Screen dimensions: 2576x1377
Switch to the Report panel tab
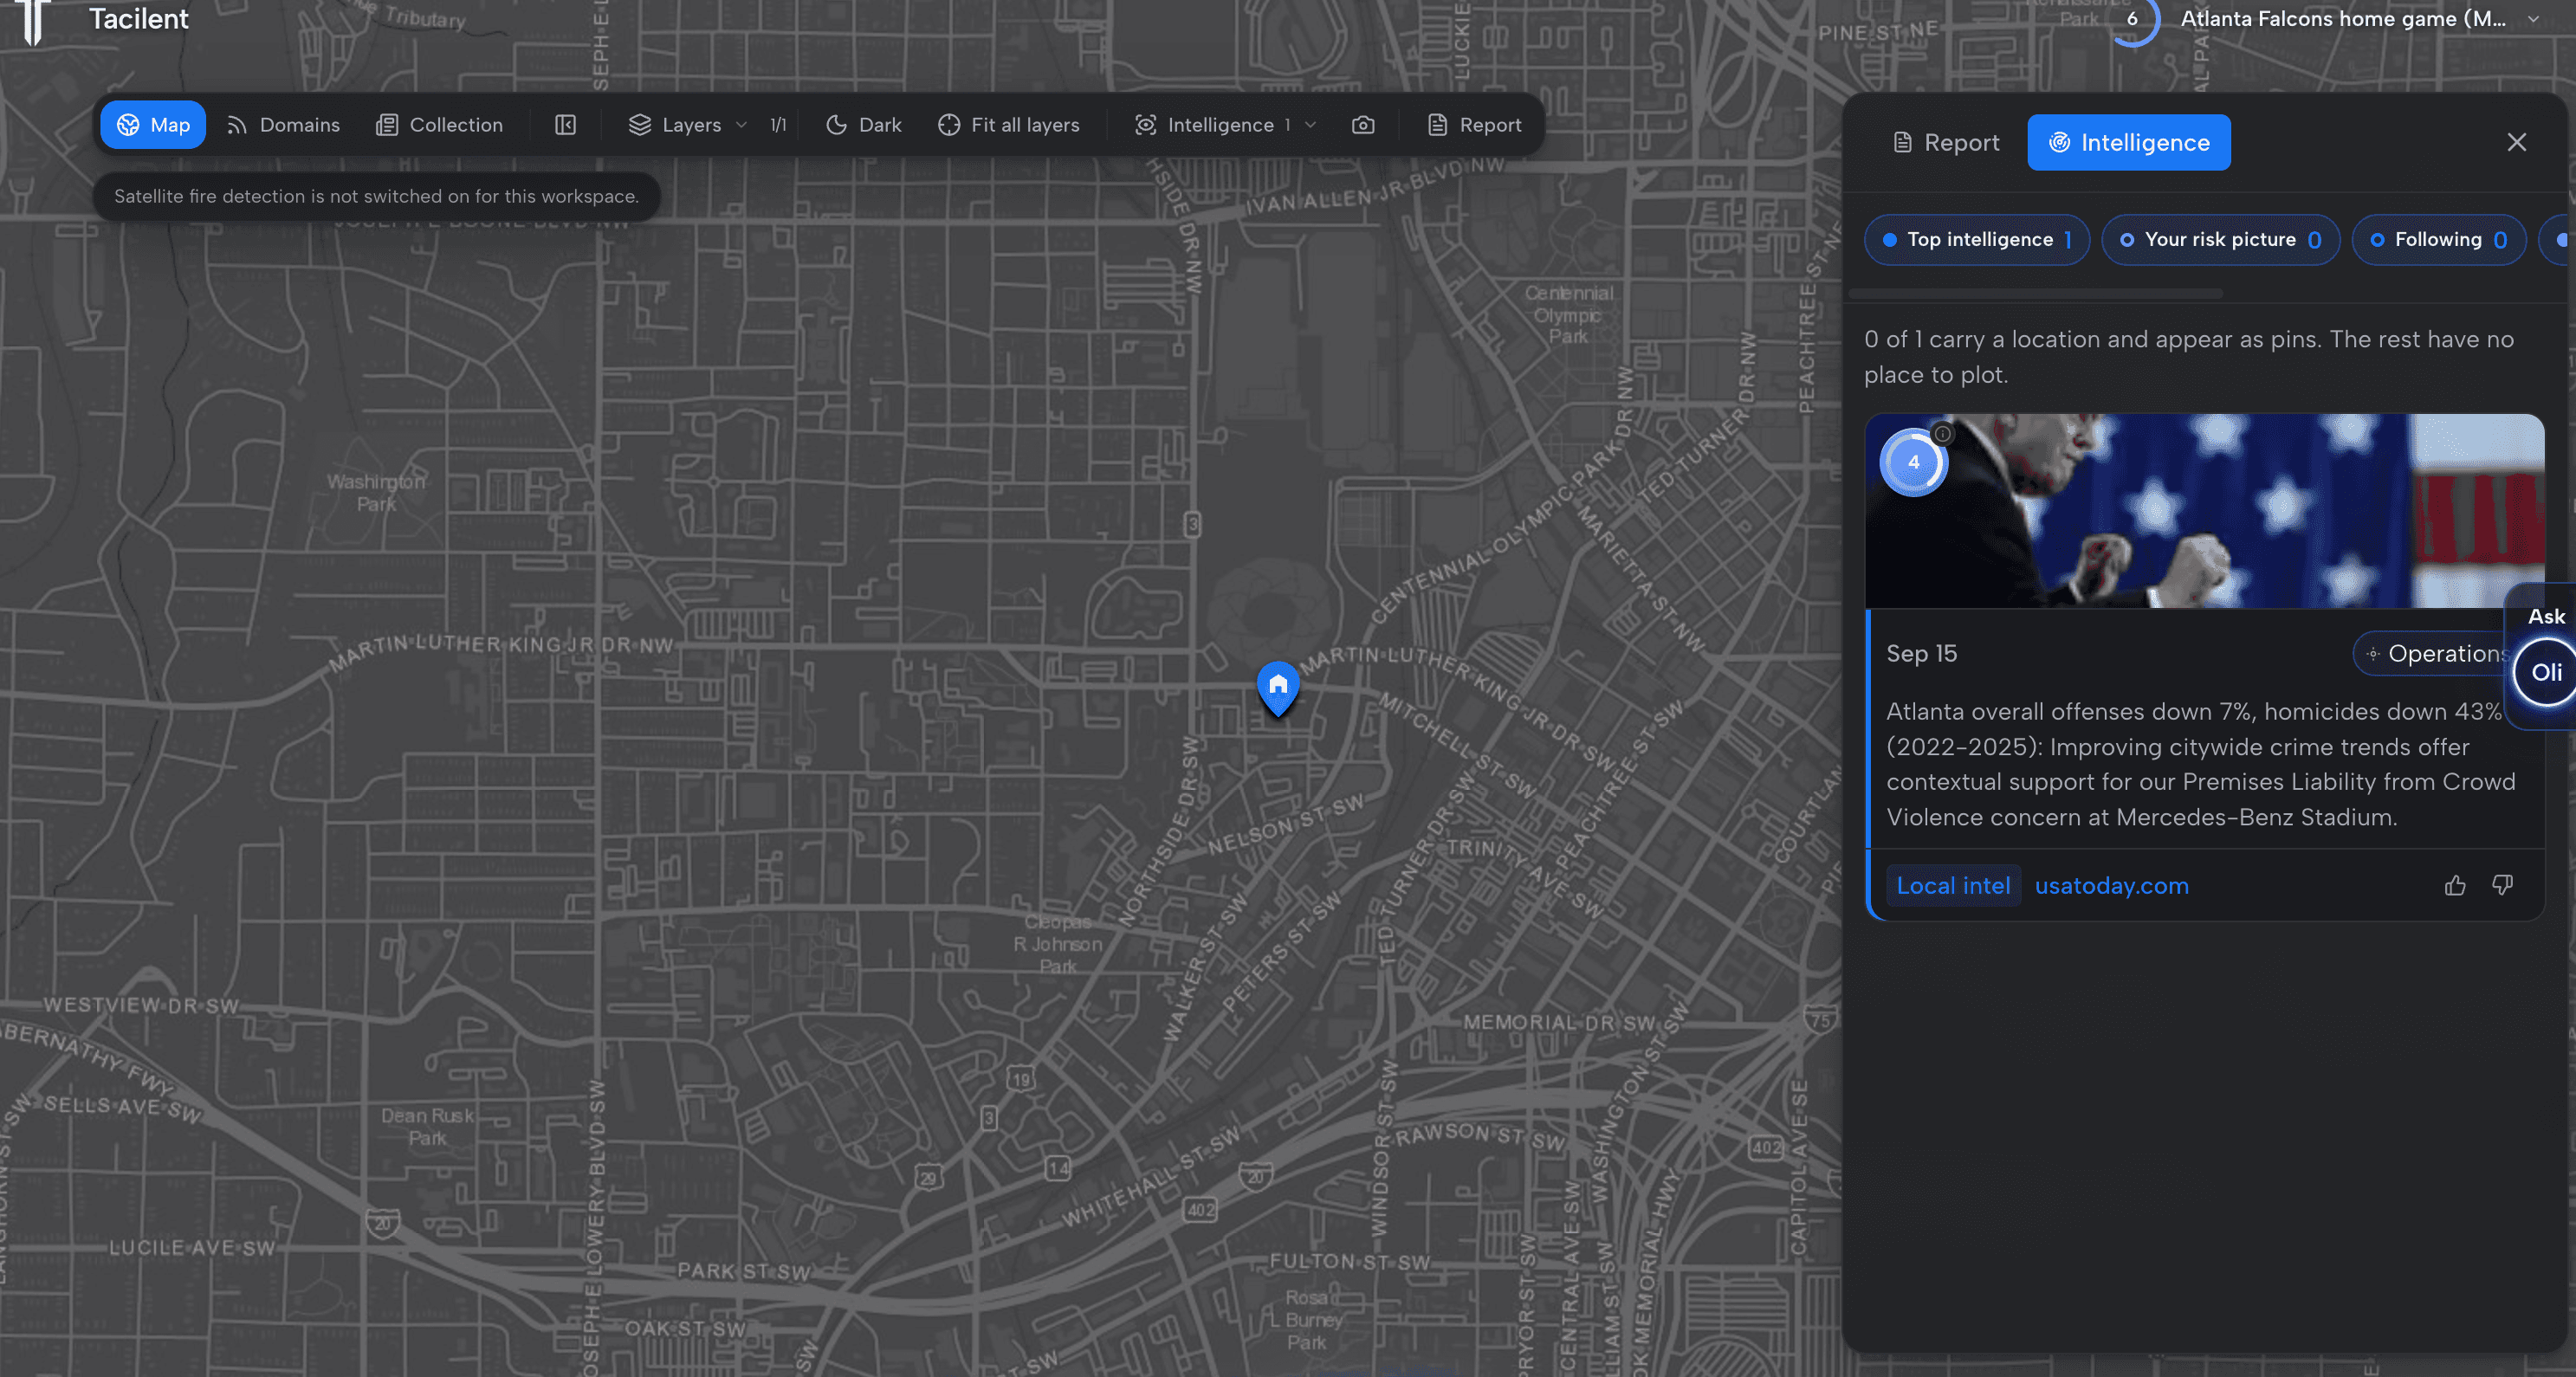[1946, 143]
